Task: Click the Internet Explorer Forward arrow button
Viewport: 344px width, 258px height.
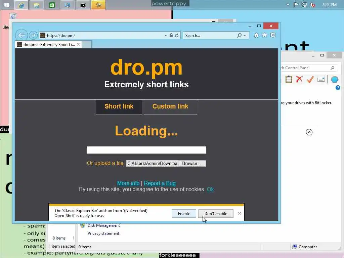Action: 33,35
